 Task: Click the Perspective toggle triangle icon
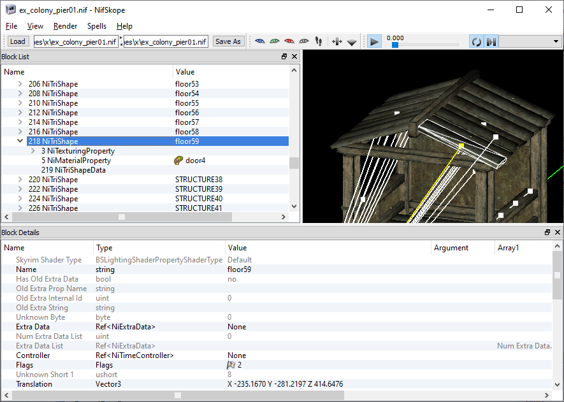(352, 42)
